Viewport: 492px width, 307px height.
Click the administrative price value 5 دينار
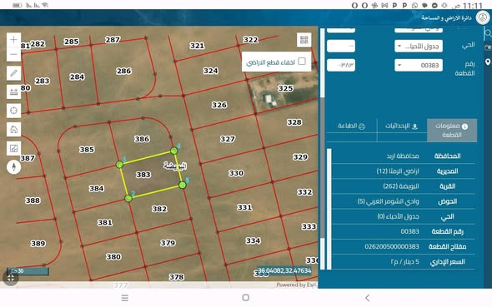(x=404, y=261)
